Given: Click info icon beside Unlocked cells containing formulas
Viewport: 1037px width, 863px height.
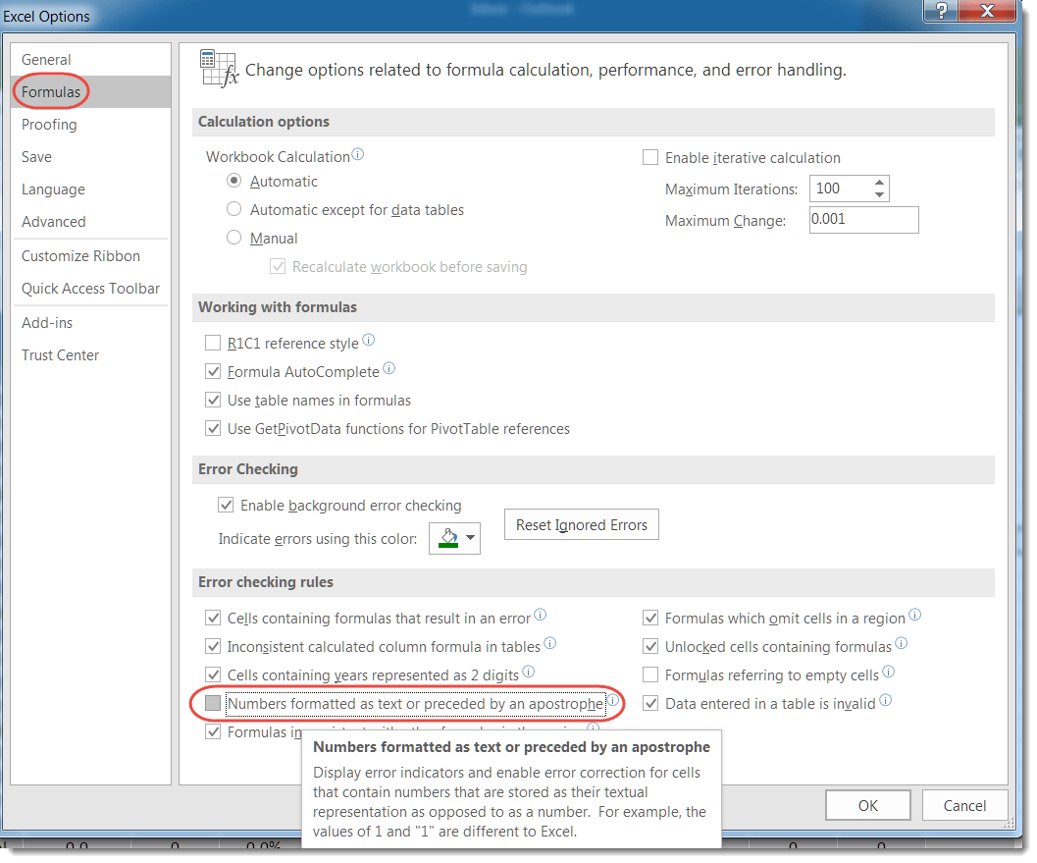Looking at the screenshot, I should pos(902,644).
